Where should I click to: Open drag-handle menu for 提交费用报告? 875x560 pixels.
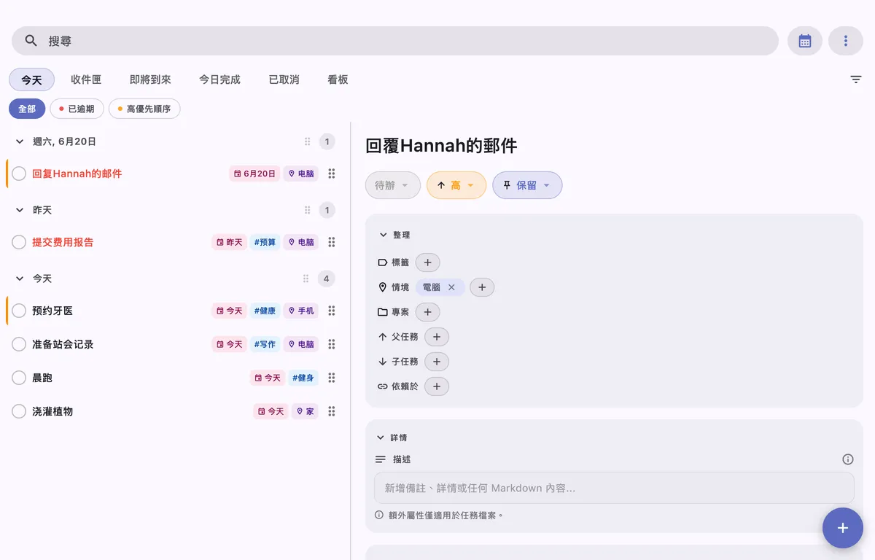point(332,242)
